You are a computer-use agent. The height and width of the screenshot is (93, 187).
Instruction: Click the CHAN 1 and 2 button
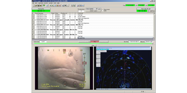coord(93,11)
